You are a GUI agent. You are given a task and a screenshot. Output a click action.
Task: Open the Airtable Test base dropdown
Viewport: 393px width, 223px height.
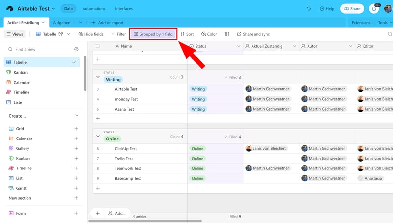pos(53,9)
